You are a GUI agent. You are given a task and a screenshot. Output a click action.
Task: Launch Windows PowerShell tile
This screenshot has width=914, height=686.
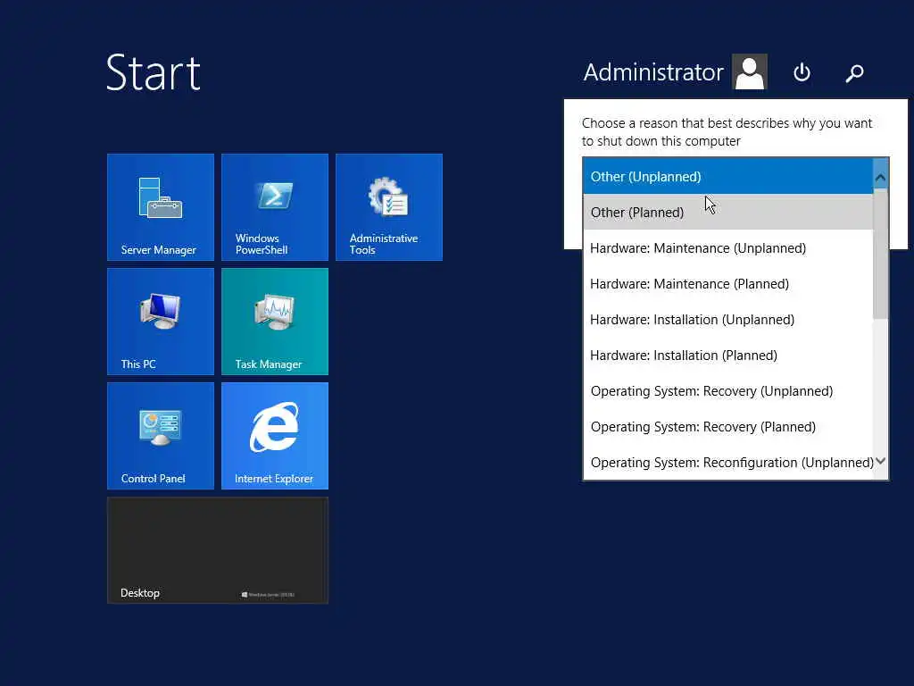pyautogui.click(x=275, y=207)
